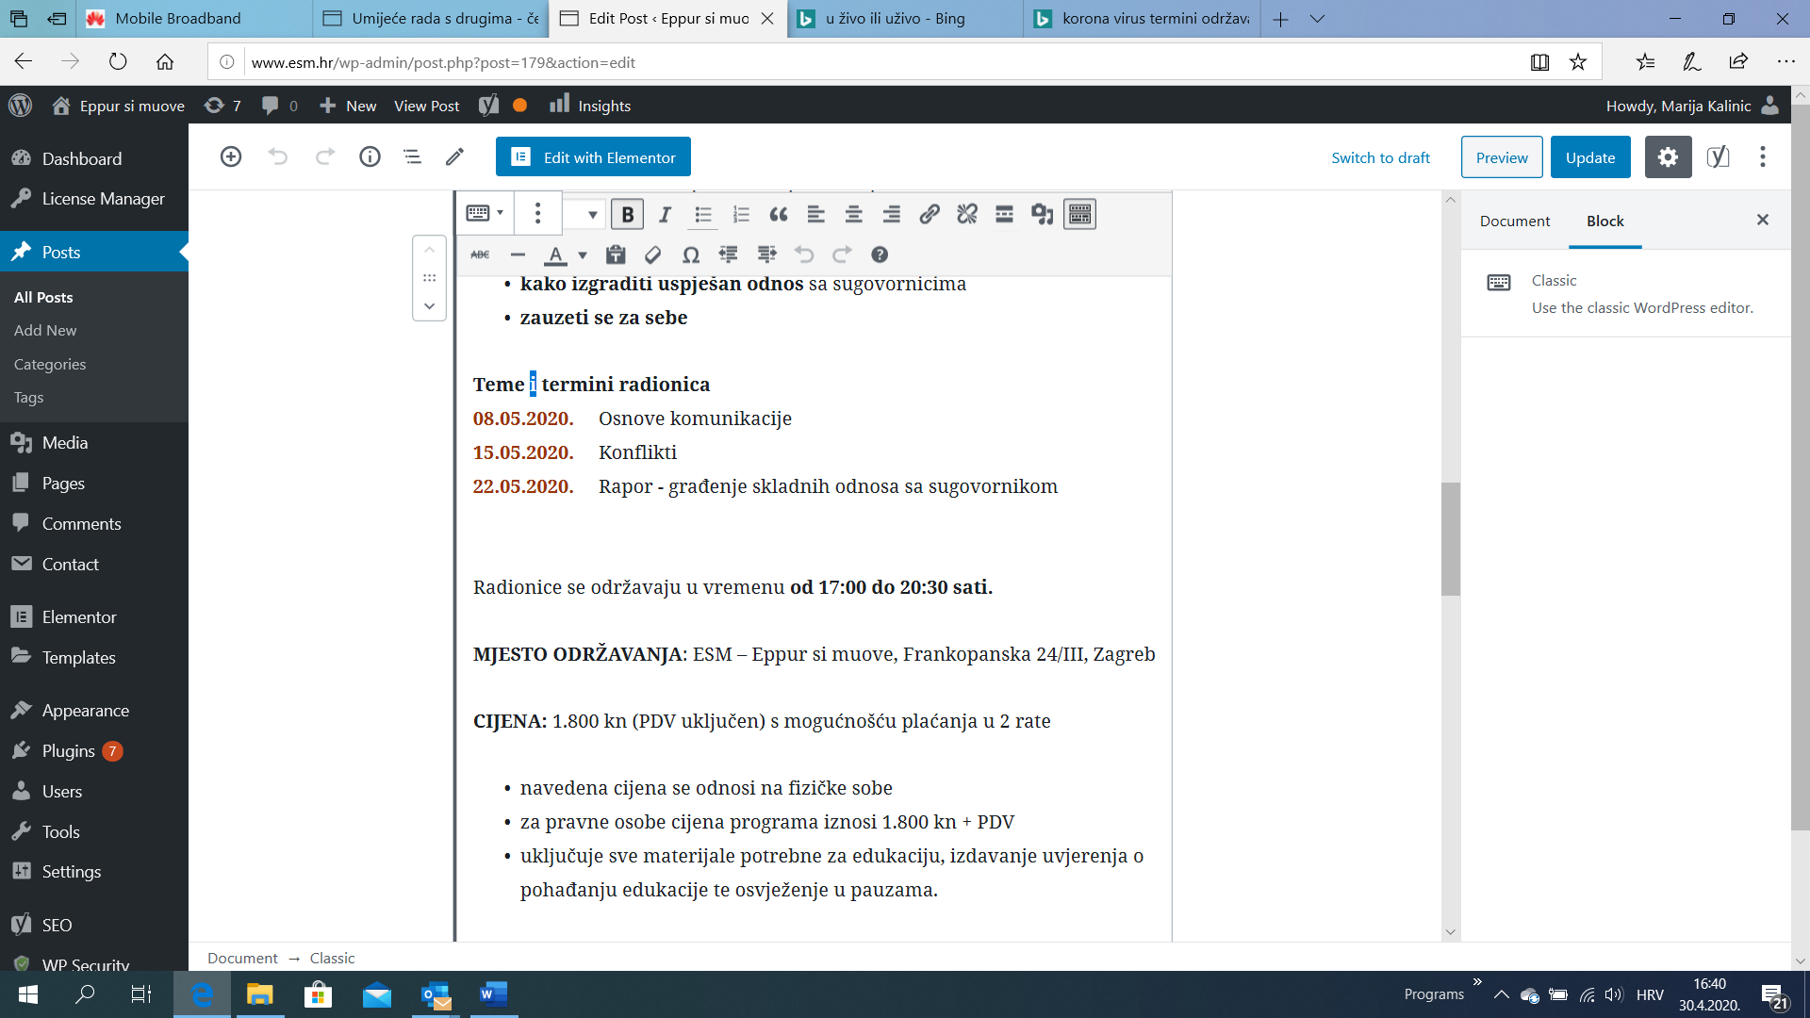This screenshot has height=1018, width=1810.
Task: Toggle numbered list
Action: tap(741, 214)
